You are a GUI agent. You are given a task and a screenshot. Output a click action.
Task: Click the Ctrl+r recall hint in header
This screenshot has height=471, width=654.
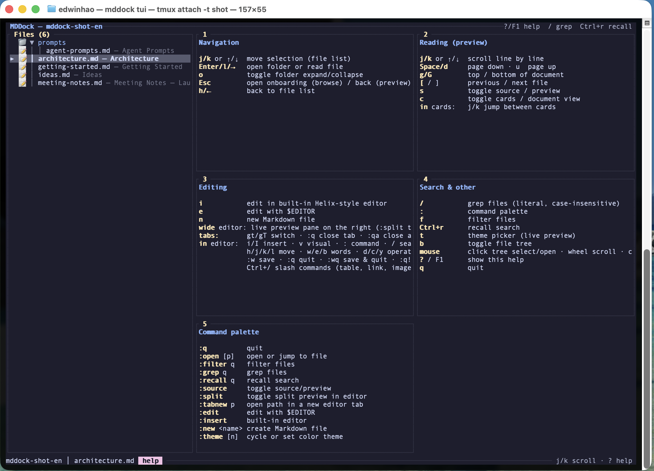pos(606,27)
